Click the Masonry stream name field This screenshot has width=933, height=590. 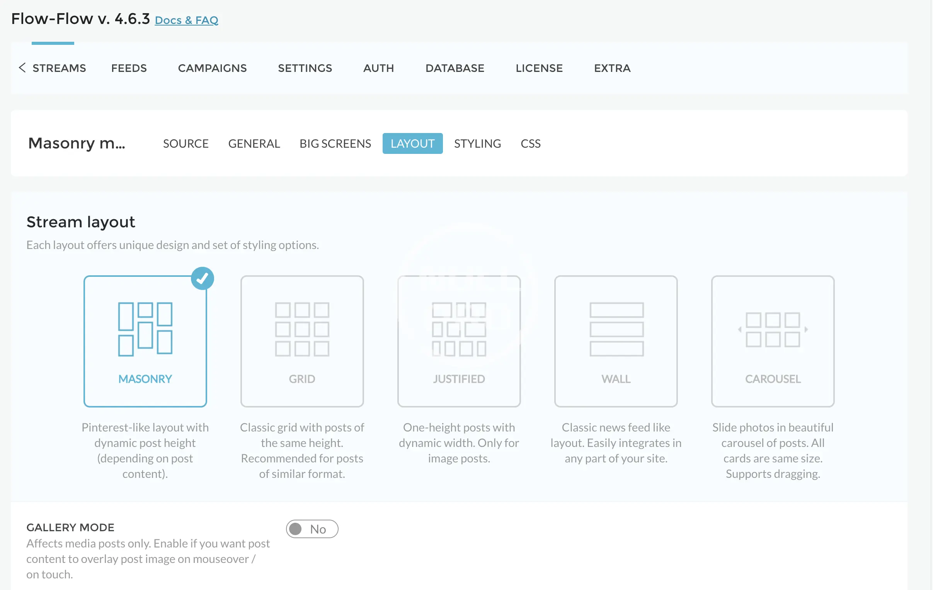click(77, 143)
